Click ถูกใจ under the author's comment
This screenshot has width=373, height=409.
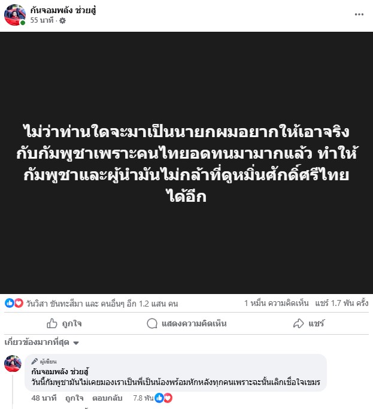[74, 398]
